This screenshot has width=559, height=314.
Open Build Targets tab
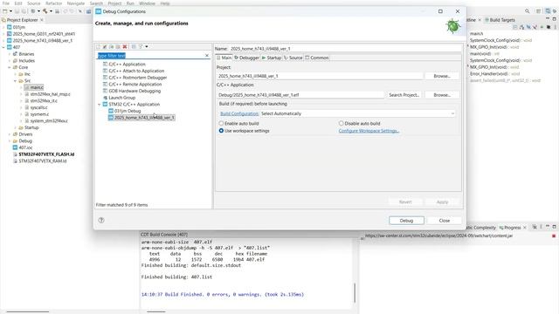(500, 20)
